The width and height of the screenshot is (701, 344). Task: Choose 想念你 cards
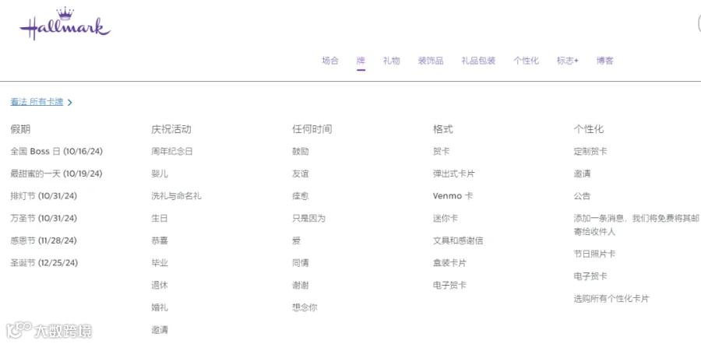305,308
